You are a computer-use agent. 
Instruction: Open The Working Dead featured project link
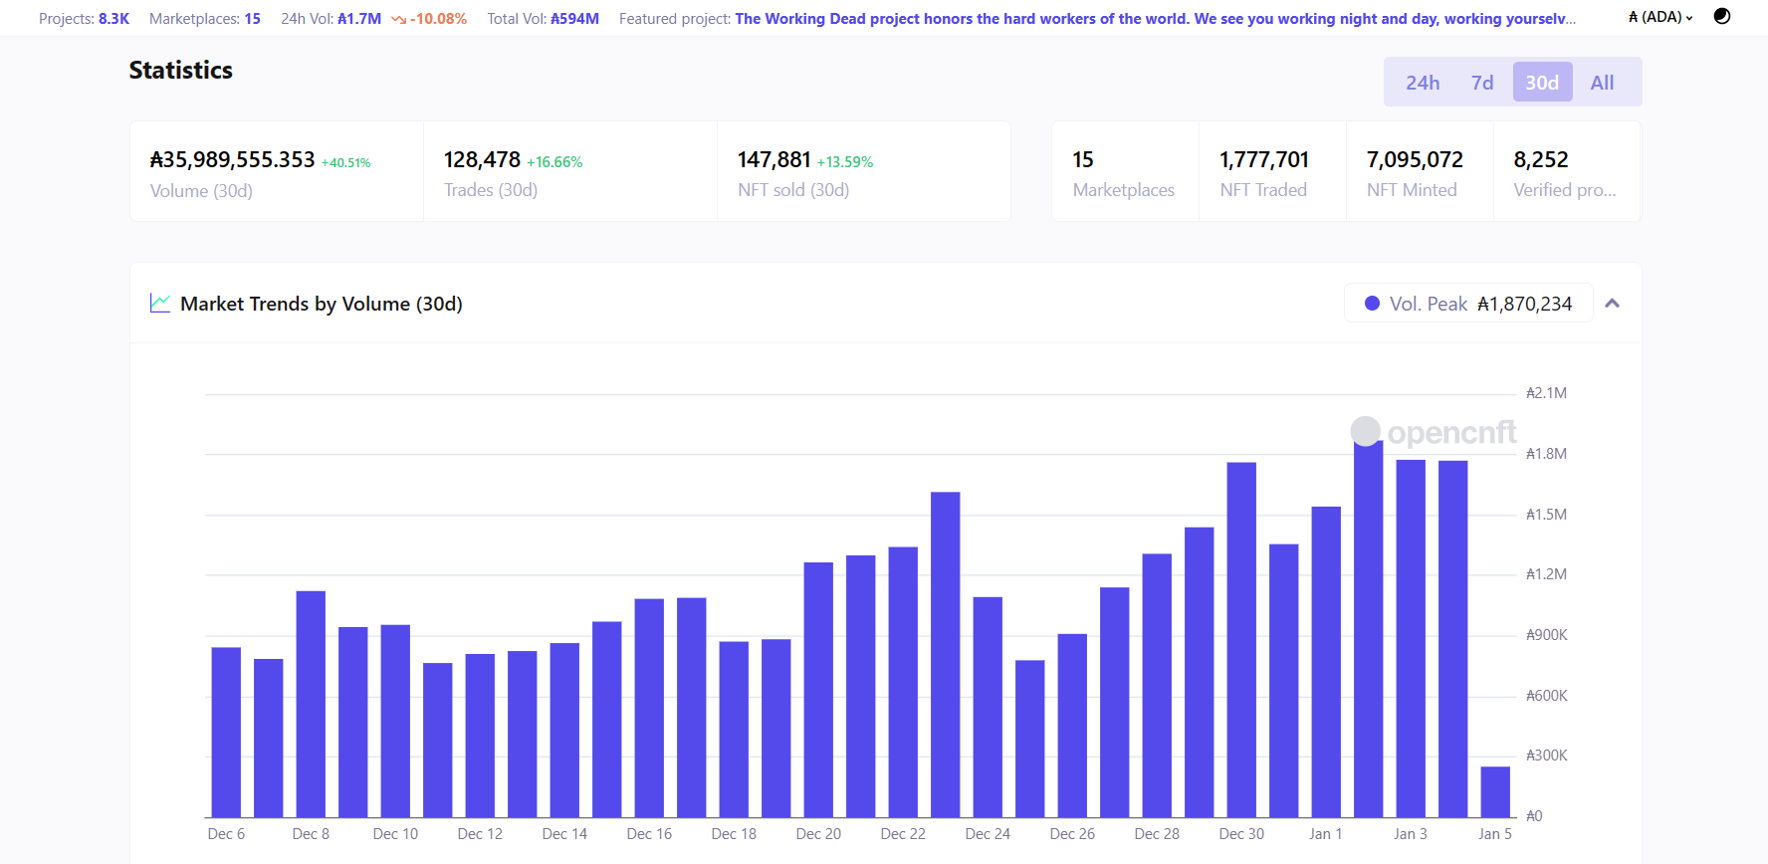coord(1155,19)
